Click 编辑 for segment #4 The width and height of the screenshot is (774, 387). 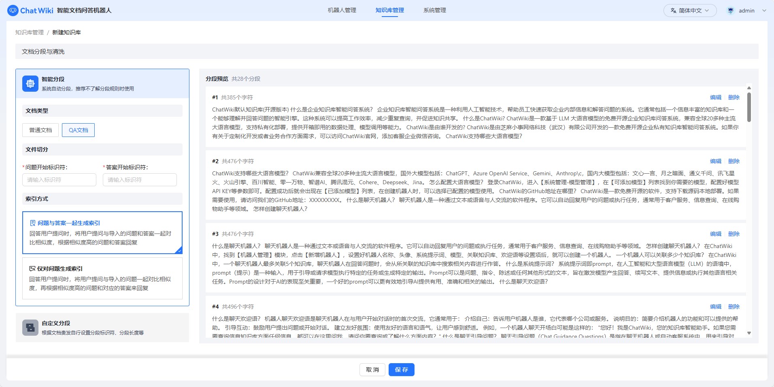coord(716,307)
